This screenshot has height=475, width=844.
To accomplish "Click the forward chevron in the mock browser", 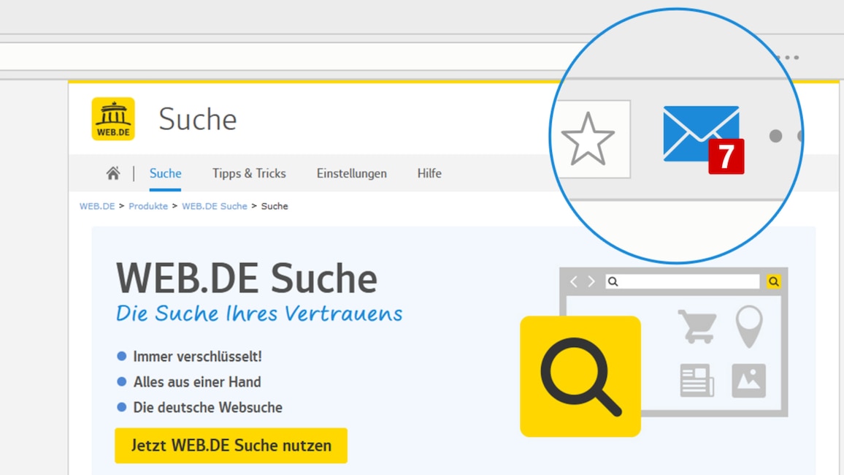I will pos(590,281).
